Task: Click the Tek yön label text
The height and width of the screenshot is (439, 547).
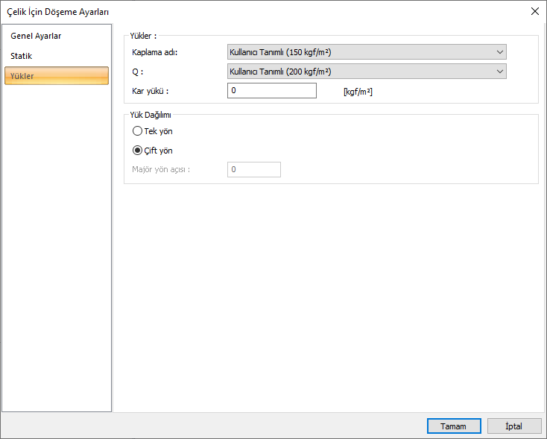Action: tap(158, 131)
